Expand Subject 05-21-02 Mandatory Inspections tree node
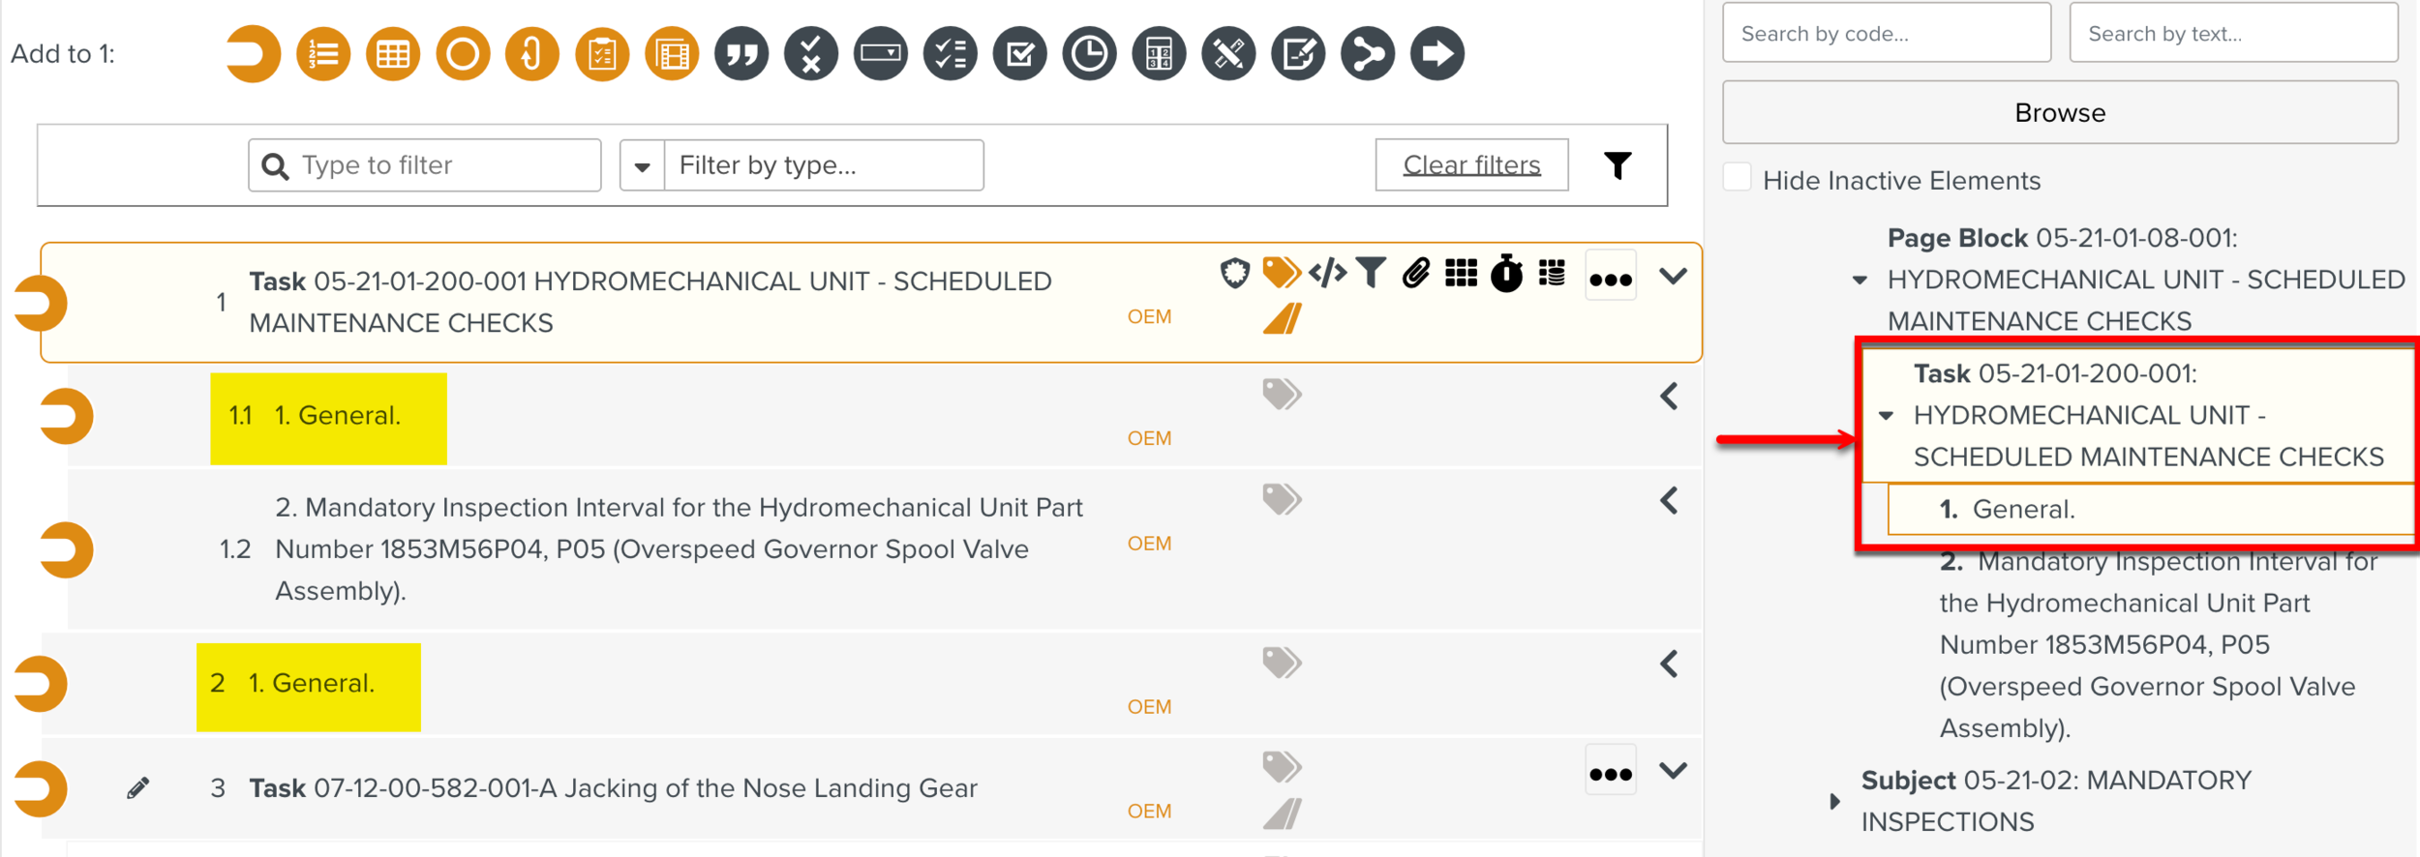 1834,801
